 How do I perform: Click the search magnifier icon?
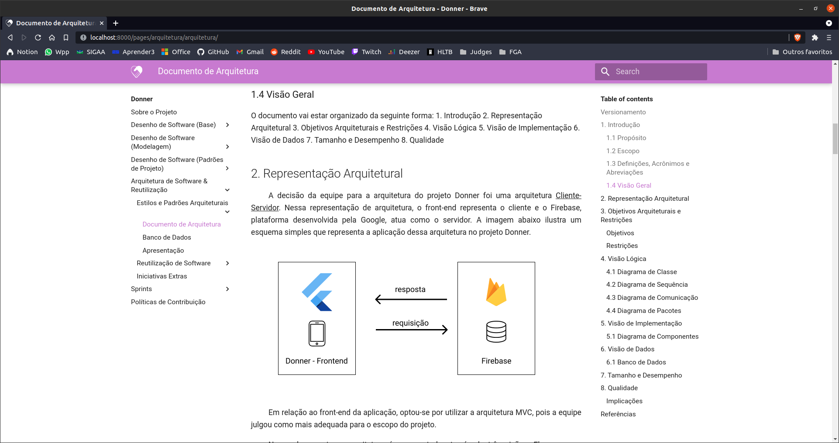(605, 72)
